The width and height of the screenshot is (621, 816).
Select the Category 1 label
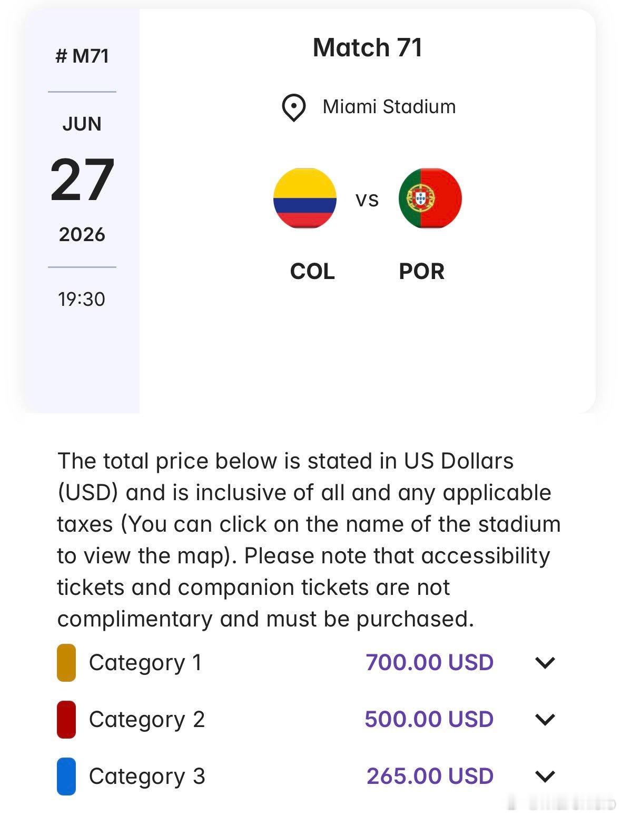tap(145, 663)
